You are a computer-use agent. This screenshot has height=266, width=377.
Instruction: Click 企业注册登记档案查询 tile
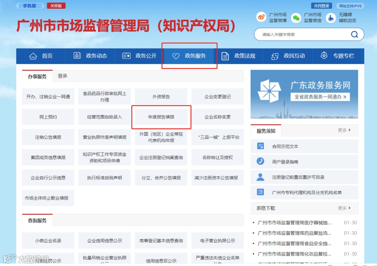pos(161,158)
